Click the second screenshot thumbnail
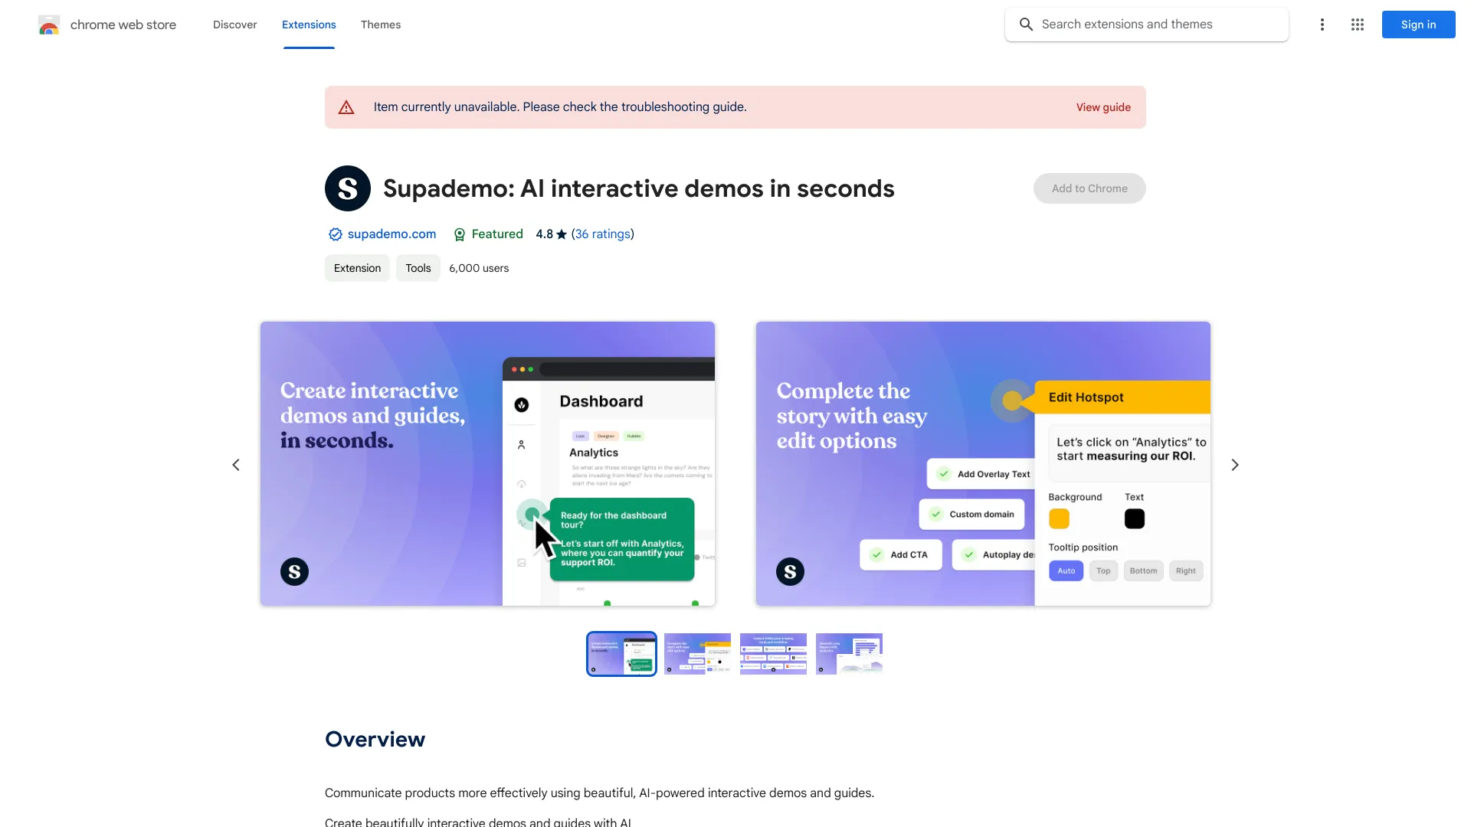This screenshot has width=1471, height=827. pos(697,653)
